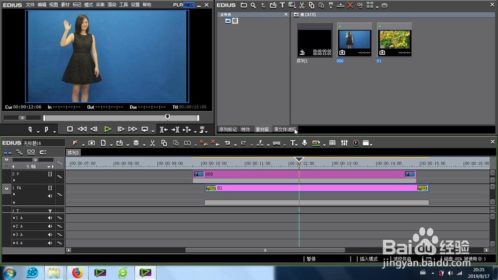Mute the 4 A audio track
Image resolution: width=498 pixels, height=280 pixels.
coord(50,243)
